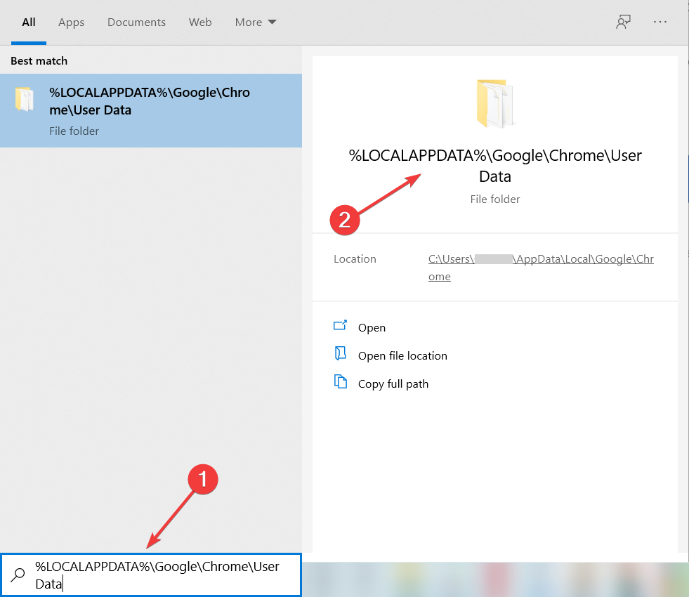Open the C:\Users AppData location link
The height and width of the screenshot is (597, 689).
tap(541, 268)
